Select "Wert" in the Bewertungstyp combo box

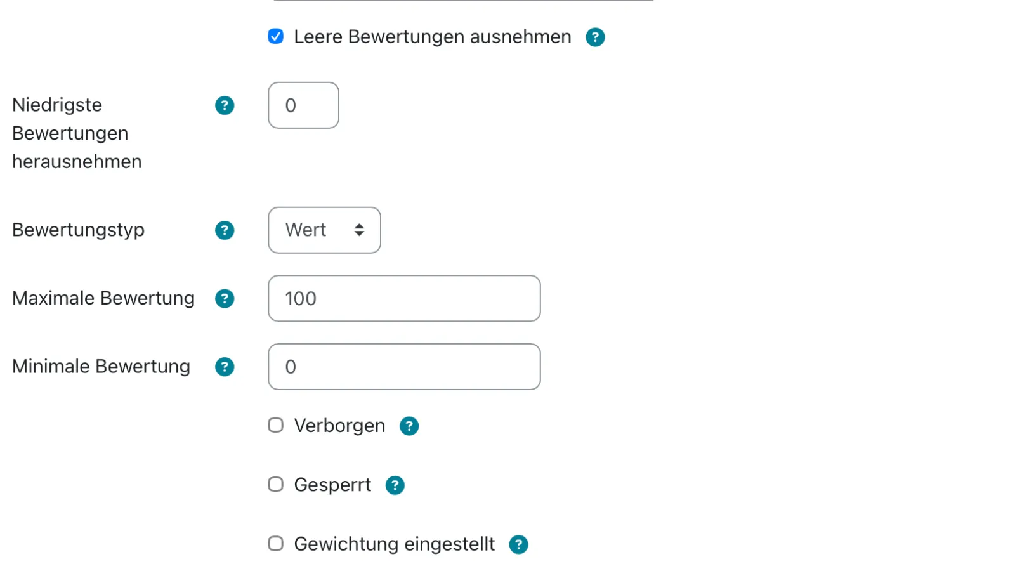(324, 230)
